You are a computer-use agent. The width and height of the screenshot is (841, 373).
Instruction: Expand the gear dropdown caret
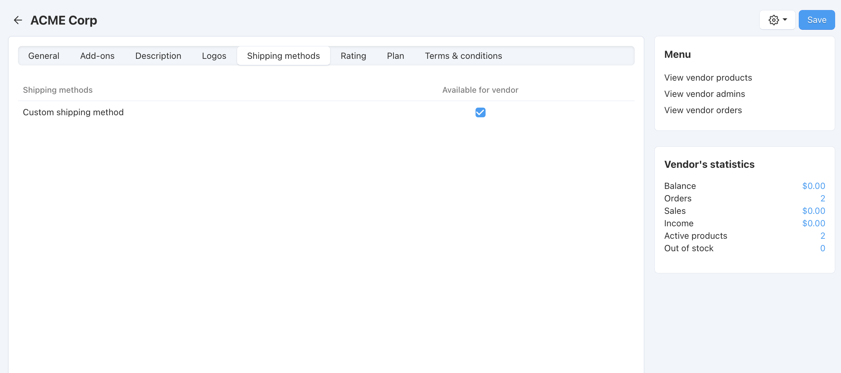785,20
